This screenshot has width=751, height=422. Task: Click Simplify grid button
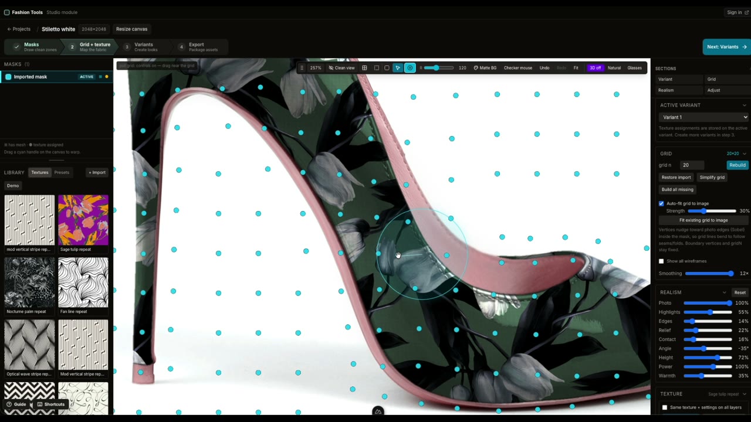tap(712, 178)
